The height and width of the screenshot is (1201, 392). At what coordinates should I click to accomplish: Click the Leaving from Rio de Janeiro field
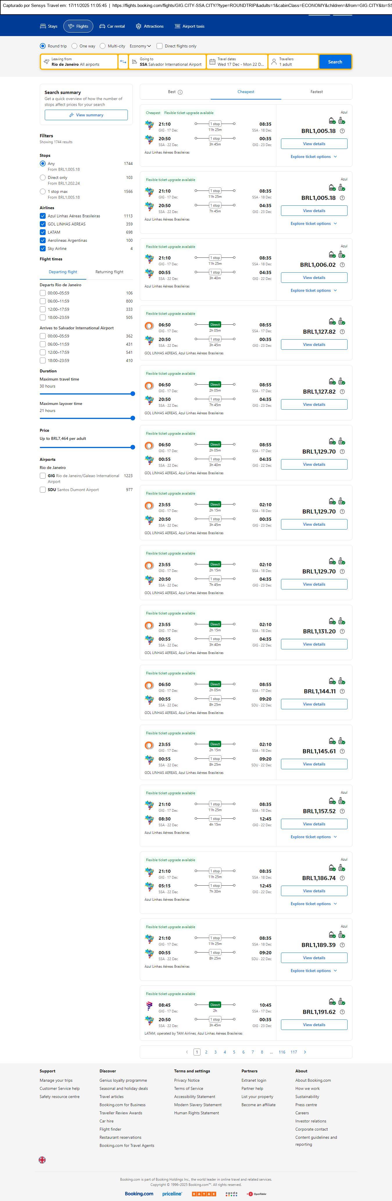[79, 62]
